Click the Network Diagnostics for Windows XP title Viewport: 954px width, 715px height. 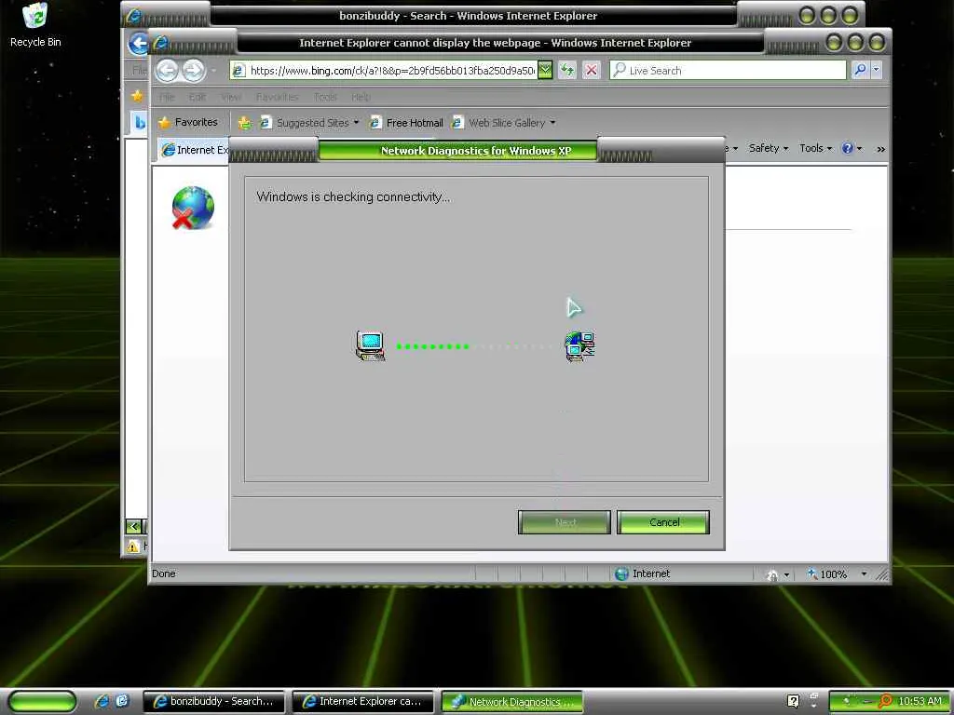476,151
